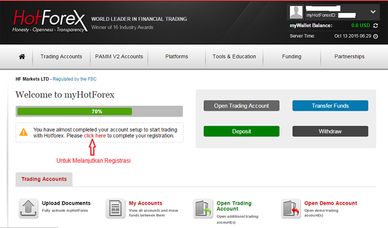Follow the 'click here' registration link
Viewport: 388px width, 228px height.
94,136
